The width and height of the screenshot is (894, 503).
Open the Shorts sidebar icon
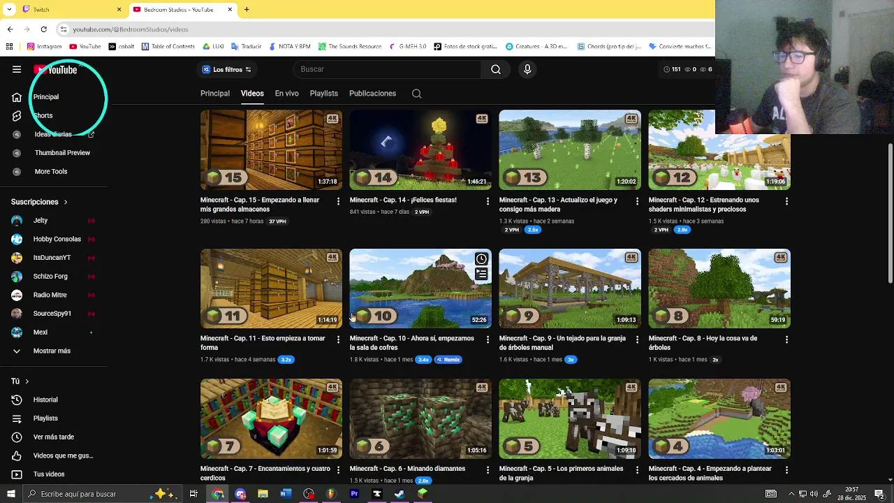[x=17, y=115]
